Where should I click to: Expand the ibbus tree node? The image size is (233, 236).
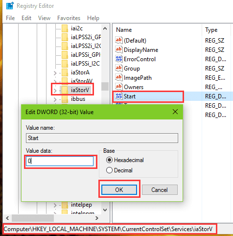[x=55, y=99]
